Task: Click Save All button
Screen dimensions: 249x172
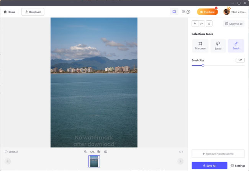Action: coord(209,166)
